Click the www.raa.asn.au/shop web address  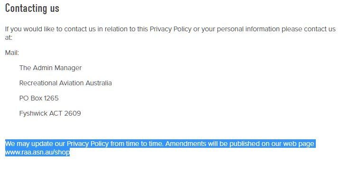tap(37, 152)
